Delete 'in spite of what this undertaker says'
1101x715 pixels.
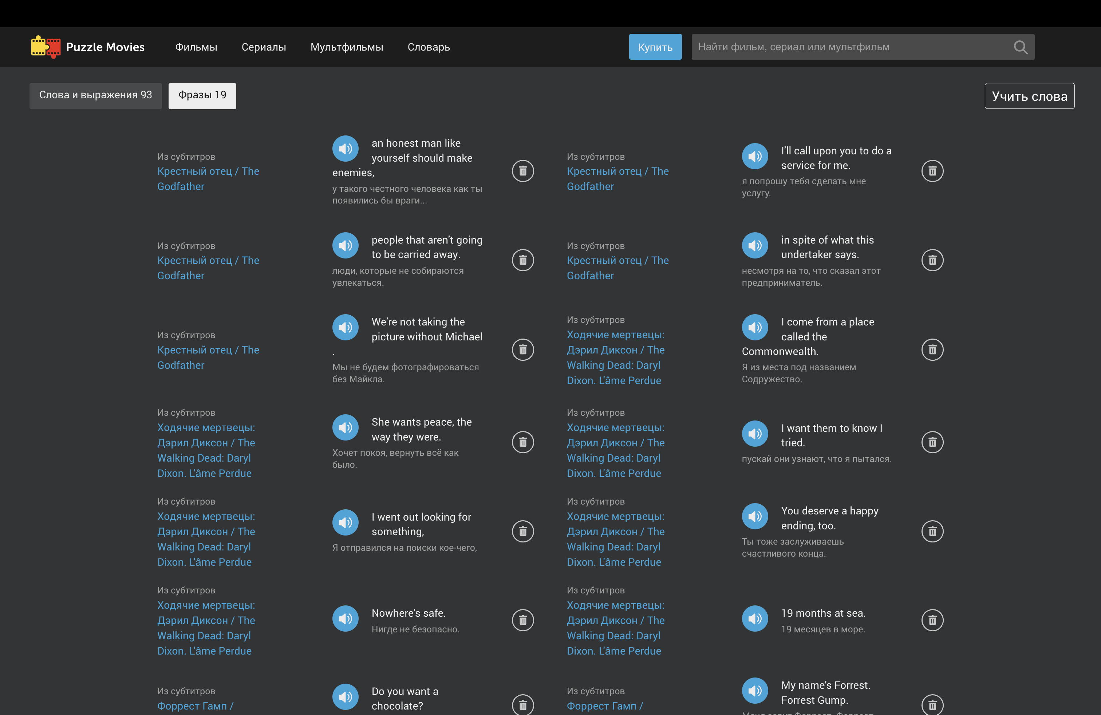coord(932,260)
